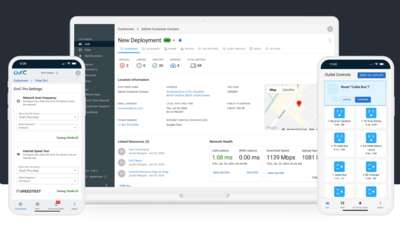
Task: Collapse the sidebar with the chevron arrow
Action: [x=106, y=185]
